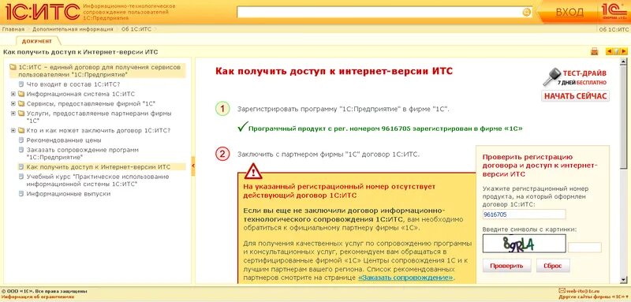The width and height of the screenshot is (631, 302).
Task: Expand Кто и как может заключить договор node
Action: pos(13,131)
